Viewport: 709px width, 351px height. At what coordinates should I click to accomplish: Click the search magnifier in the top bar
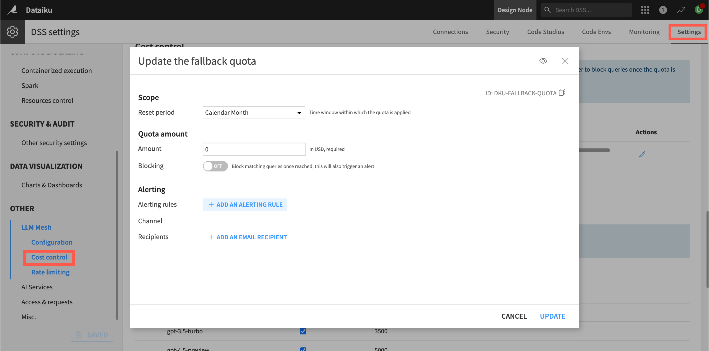click(x=547, y=10)
